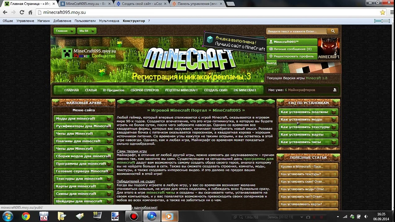Open the Добавление admin menu
395x222 pixels.
62,21
